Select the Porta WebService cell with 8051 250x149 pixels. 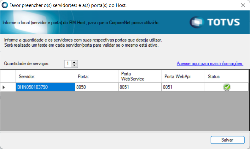pos(140,87)
